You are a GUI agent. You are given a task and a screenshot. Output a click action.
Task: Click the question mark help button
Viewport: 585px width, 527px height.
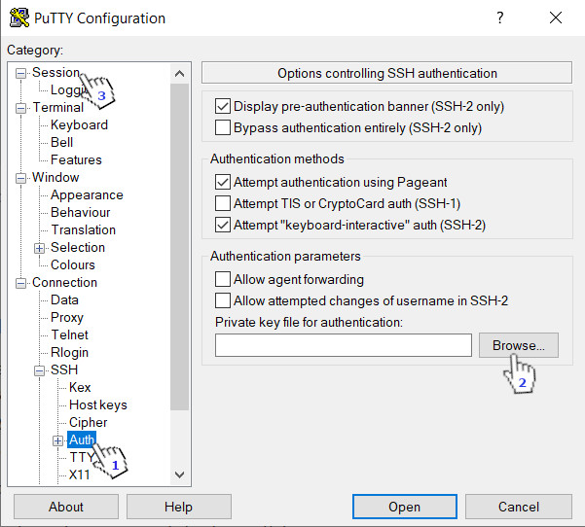pos(500,18)
